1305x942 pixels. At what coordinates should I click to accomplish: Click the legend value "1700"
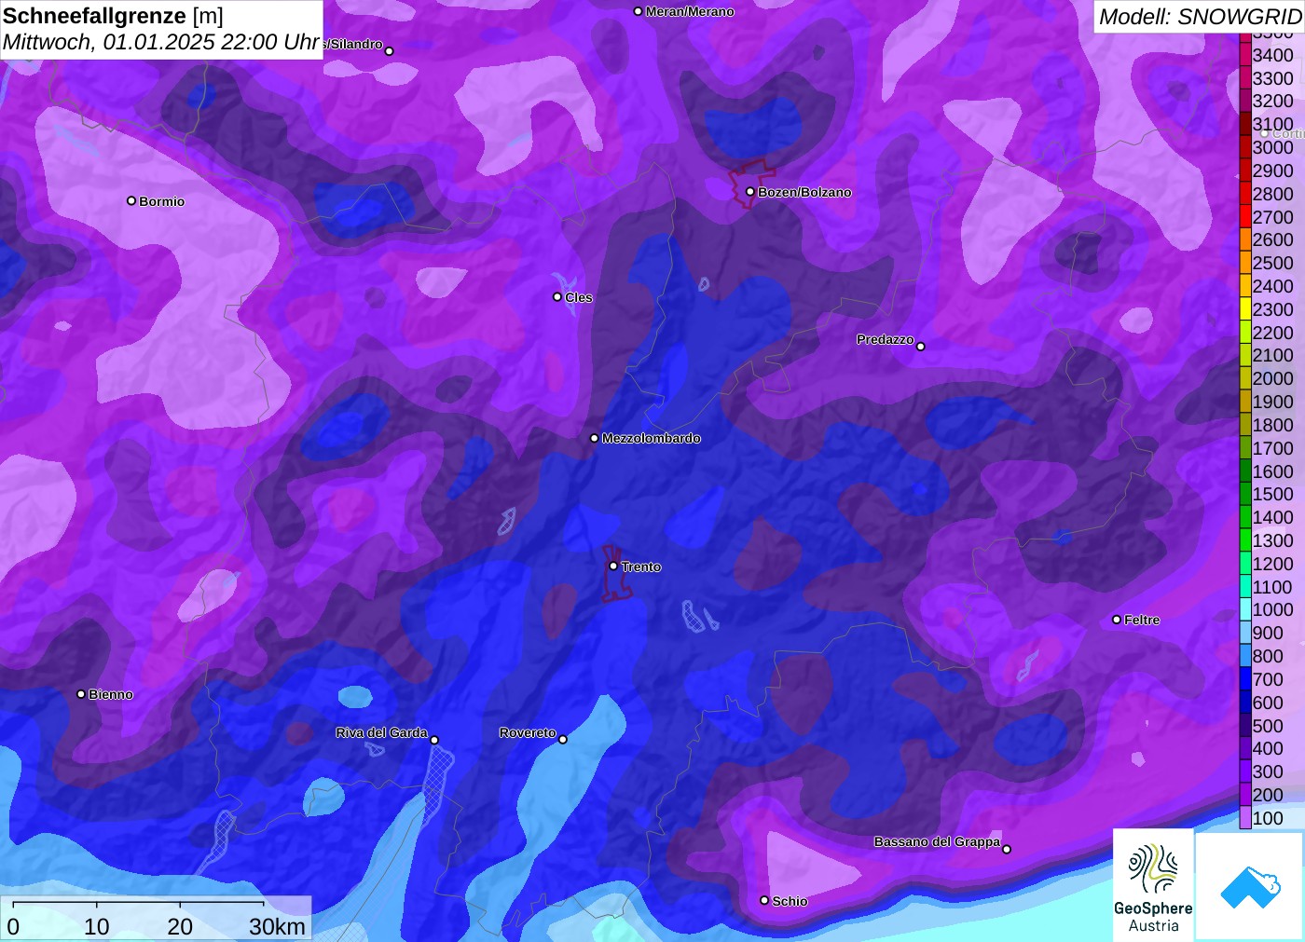click(1273, 448)
